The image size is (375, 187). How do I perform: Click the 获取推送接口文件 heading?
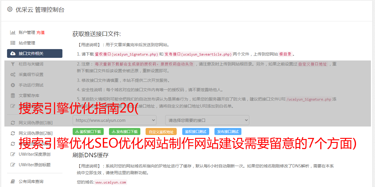(x=97, y=34)
